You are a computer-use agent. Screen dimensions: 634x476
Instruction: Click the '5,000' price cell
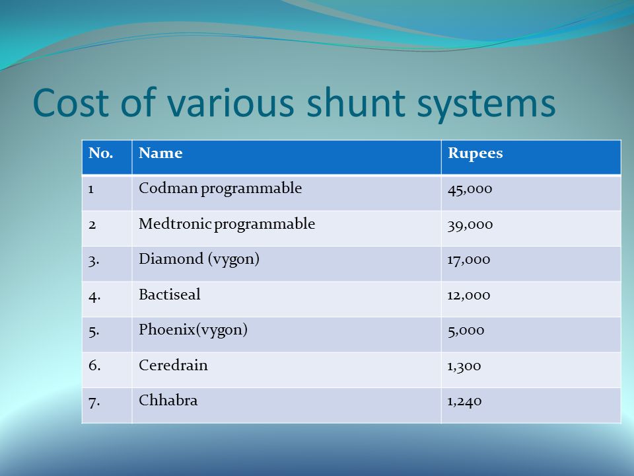click(531, 335)
